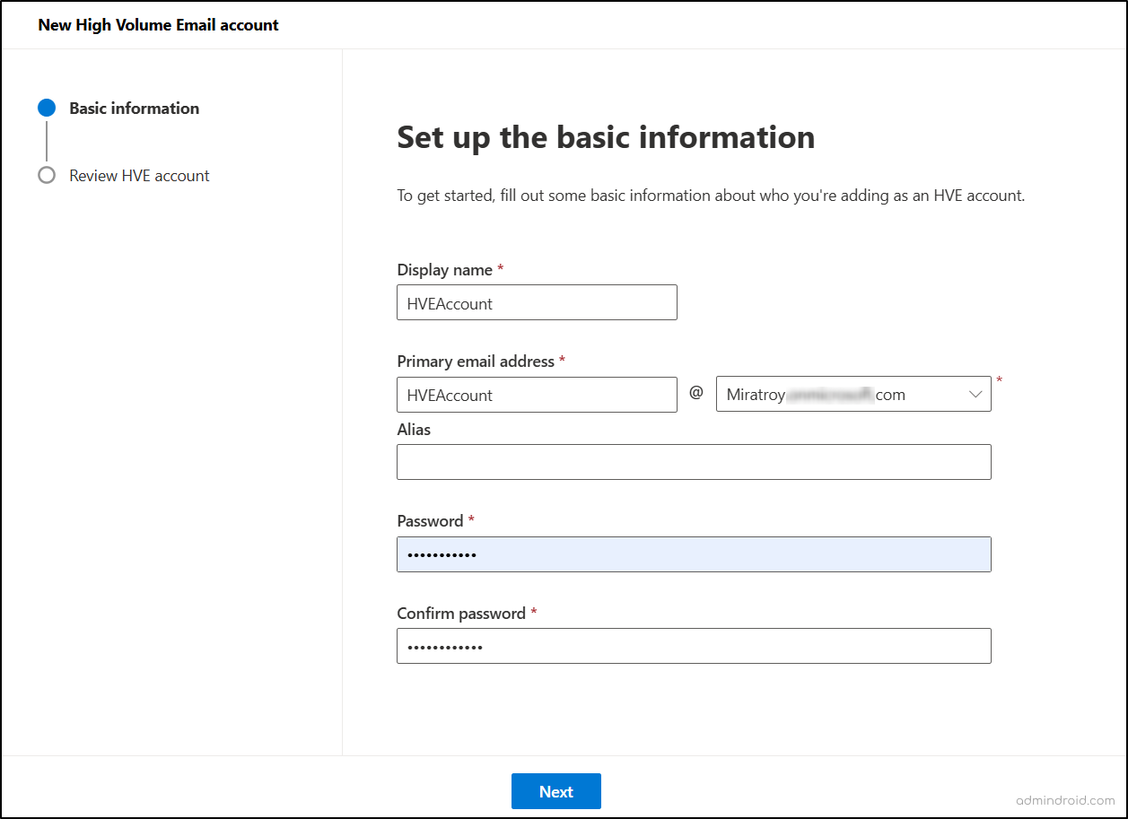Focus the empty Alias field
The height and width of the screenshot is (819, 1128).
[x=693, y=461]
